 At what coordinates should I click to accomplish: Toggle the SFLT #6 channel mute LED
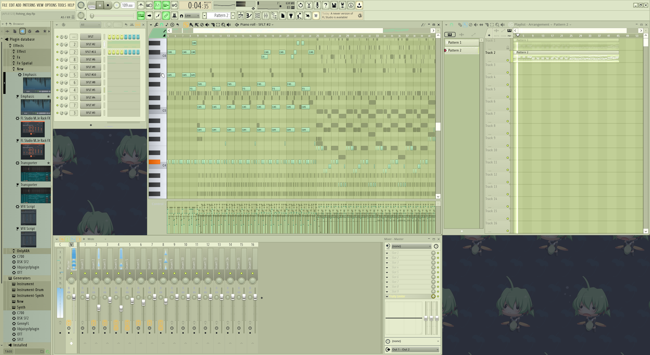point(57,60)
